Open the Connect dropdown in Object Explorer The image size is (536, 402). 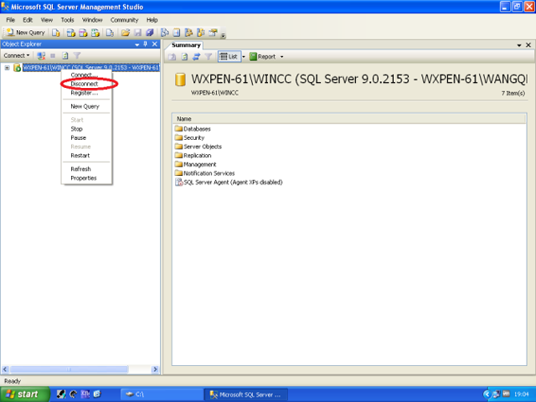pyautogui.click(x=16, y=55)
